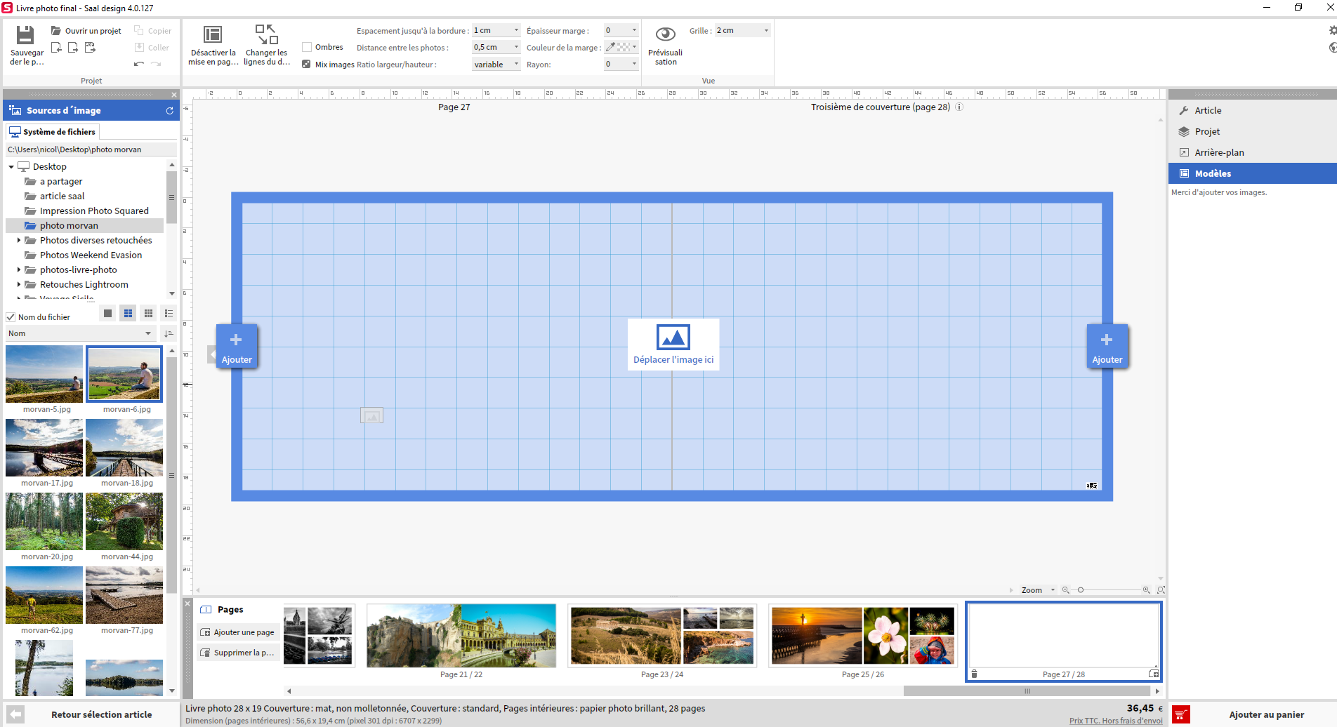Select the morvan-17.jpg thumbnail
The image size is (1337, 727).
click(x=44, y=448)
